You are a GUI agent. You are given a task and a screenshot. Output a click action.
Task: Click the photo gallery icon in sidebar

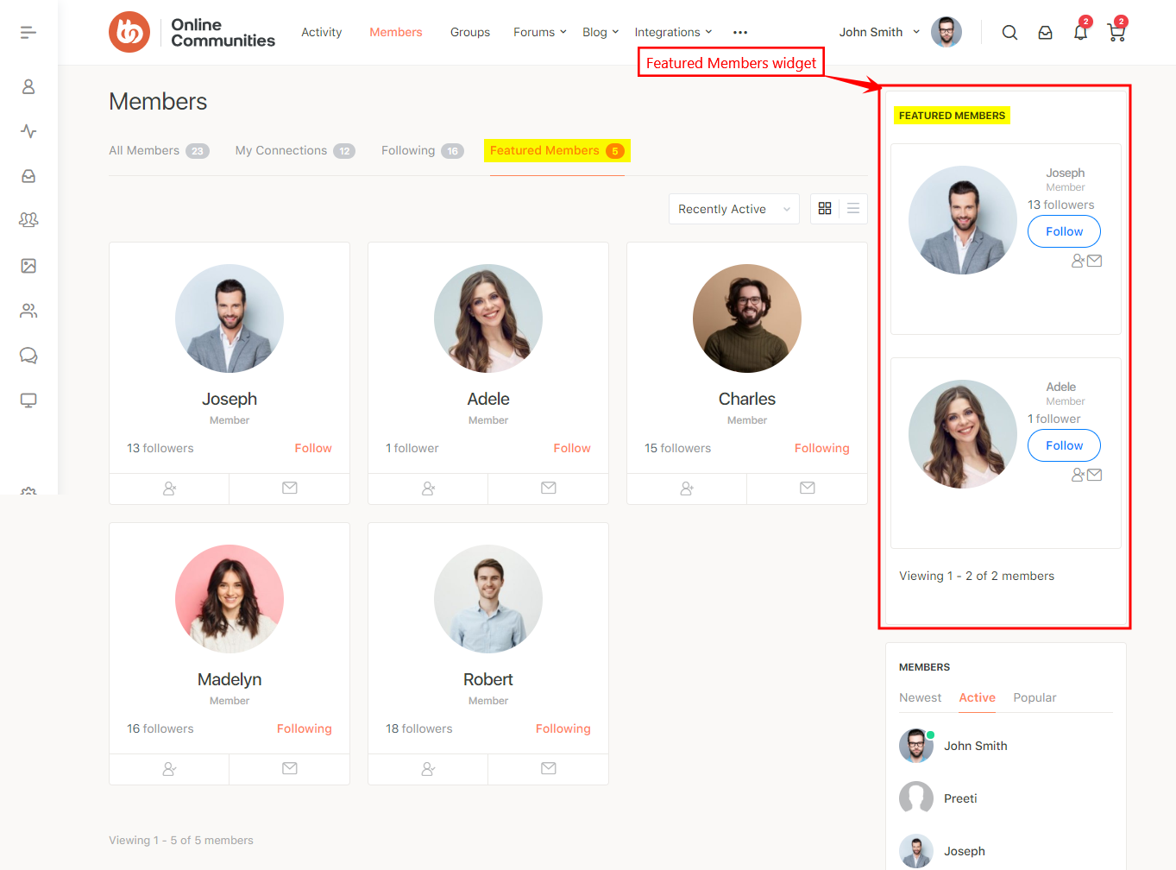pos(28,266)
